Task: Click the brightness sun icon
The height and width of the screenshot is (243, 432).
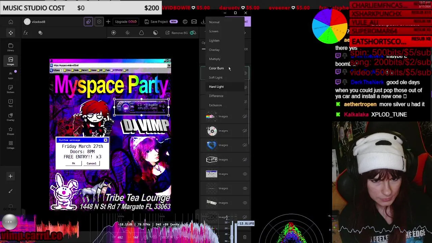Action: 128,33
